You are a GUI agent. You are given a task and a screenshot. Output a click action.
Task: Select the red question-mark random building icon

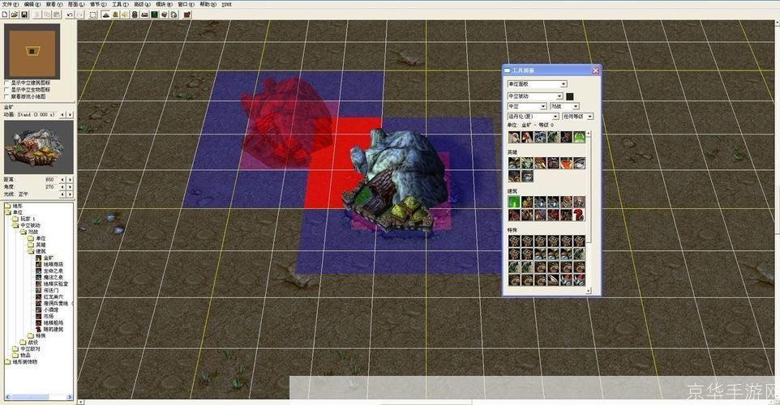[579, 215]
